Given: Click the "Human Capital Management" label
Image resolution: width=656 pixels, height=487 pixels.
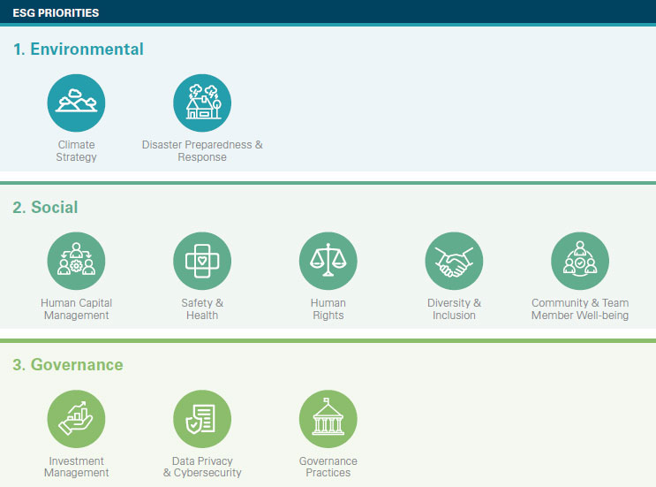Looking at the screenshot, I should (76, 309).
